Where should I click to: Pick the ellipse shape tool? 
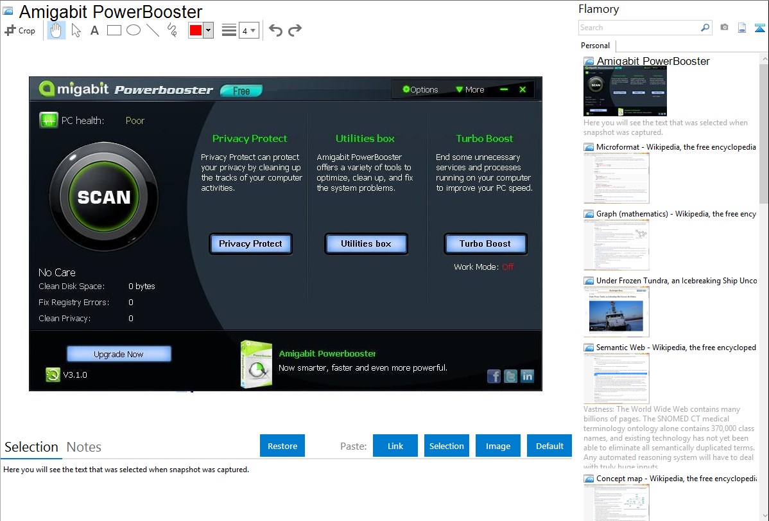(134, 30)
